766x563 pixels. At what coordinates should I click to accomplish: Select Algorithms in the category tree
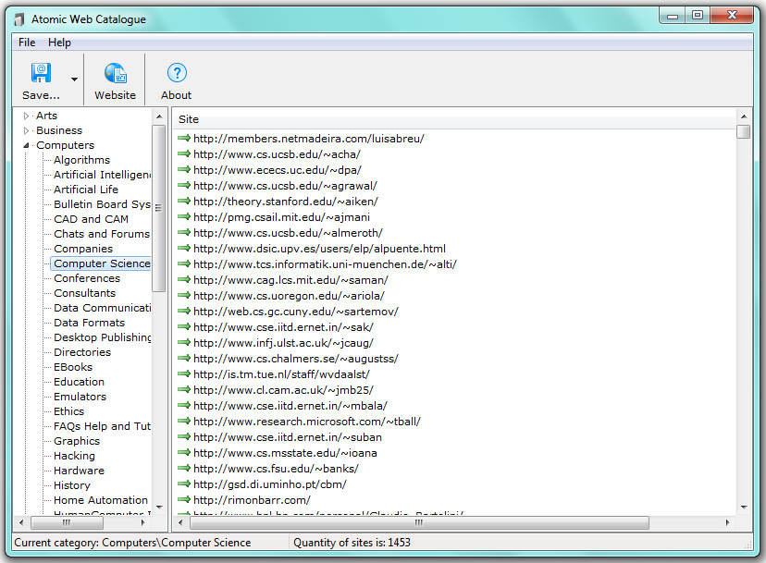(81, 160)
